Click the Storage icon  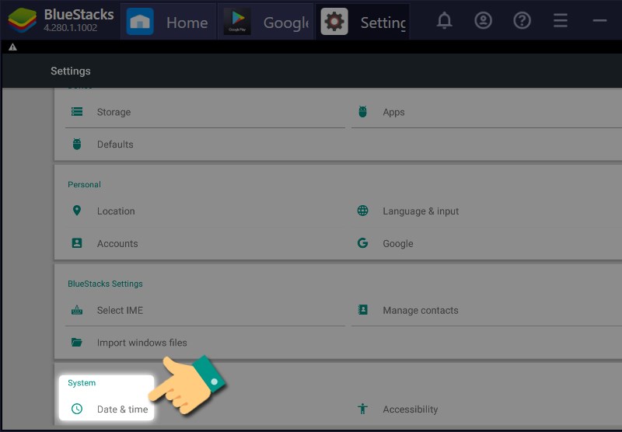tap(77, 112)
